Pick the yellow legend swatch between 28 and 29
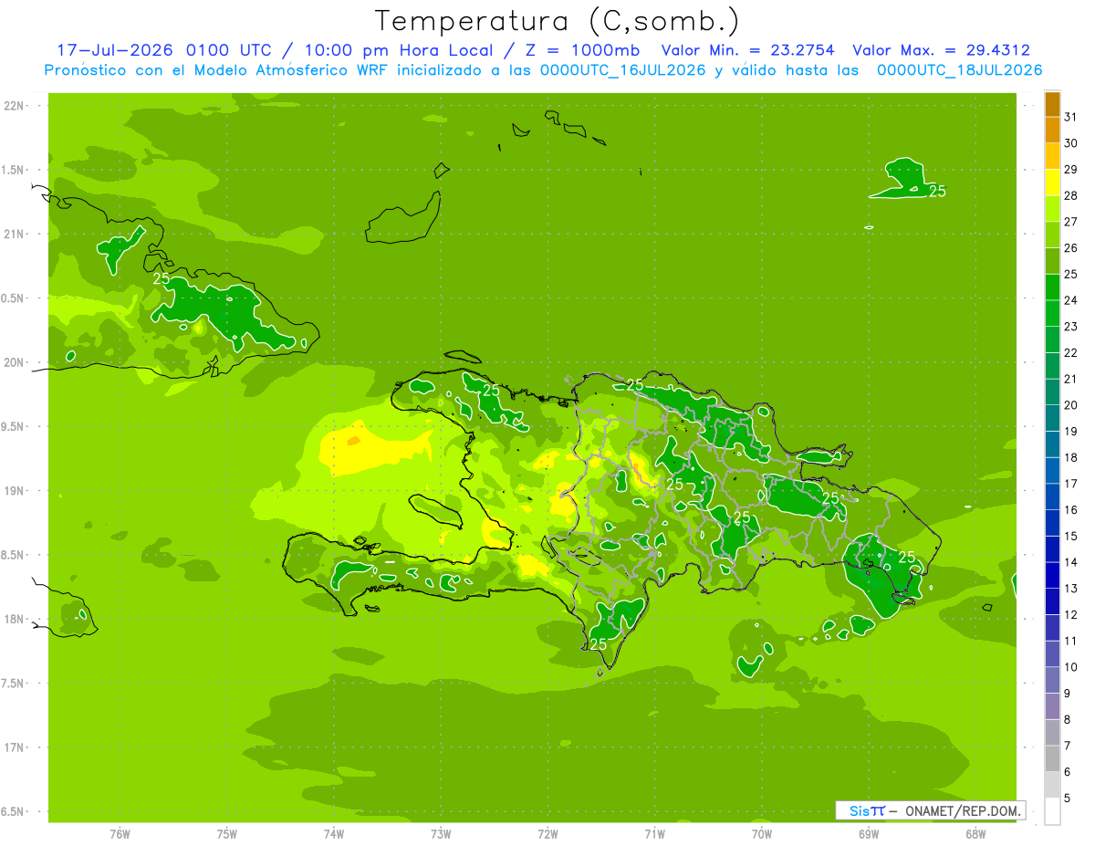This screenshot has height=846, width=1095. pyautogui.click(x=1052, y=183)
